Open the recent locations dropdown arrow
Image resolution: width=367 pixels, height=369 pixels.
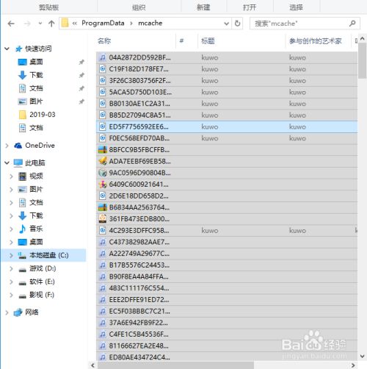tap(40, 24)
